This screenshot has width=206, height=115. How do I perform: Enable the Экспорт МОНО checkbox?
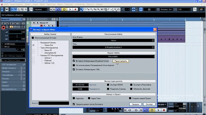tap(108, 85)
